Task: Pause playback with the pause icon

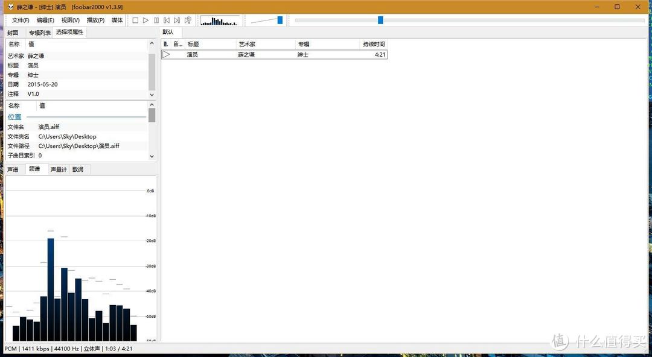Action: [x=156, y=20]
